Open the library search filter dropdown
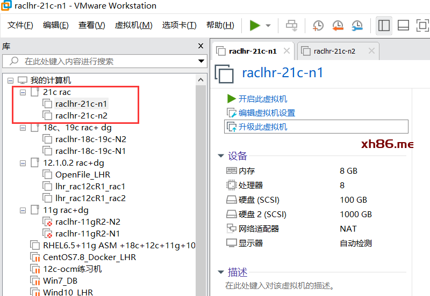The width and height of the screenshot is (430, 296). coord(201,61)
